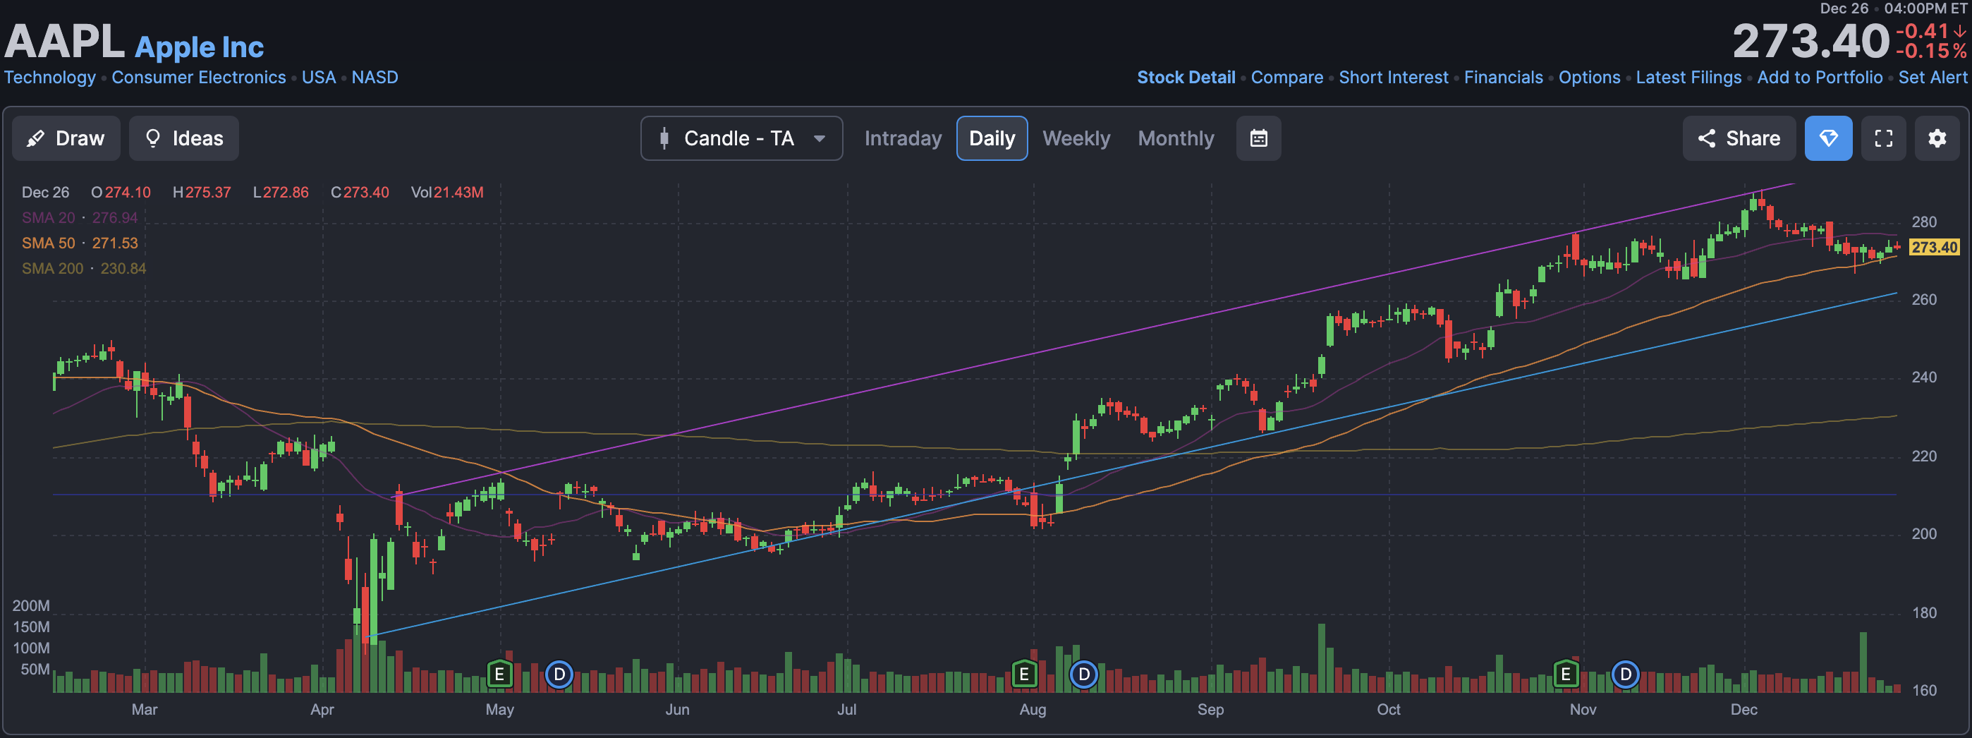This screenshot has height=738, width=1972.
Task: Click the May dividend D marker
Action: pyautogui.click(x=559, y=675)
